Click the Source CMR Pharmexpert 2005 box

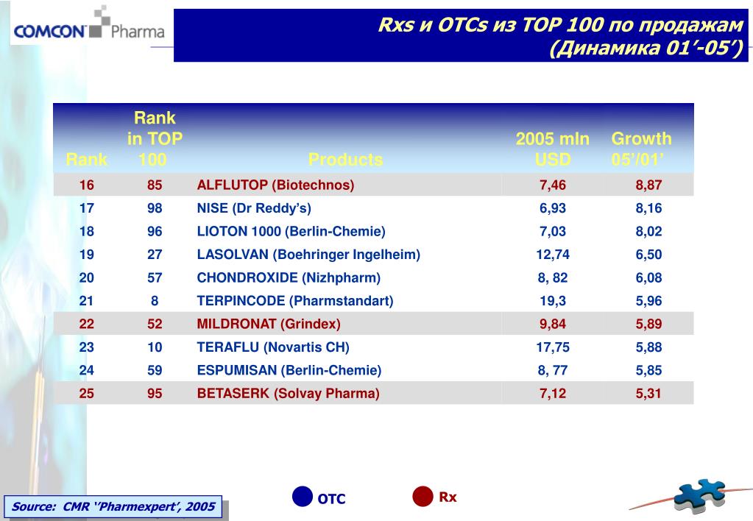tap(113, 506)
